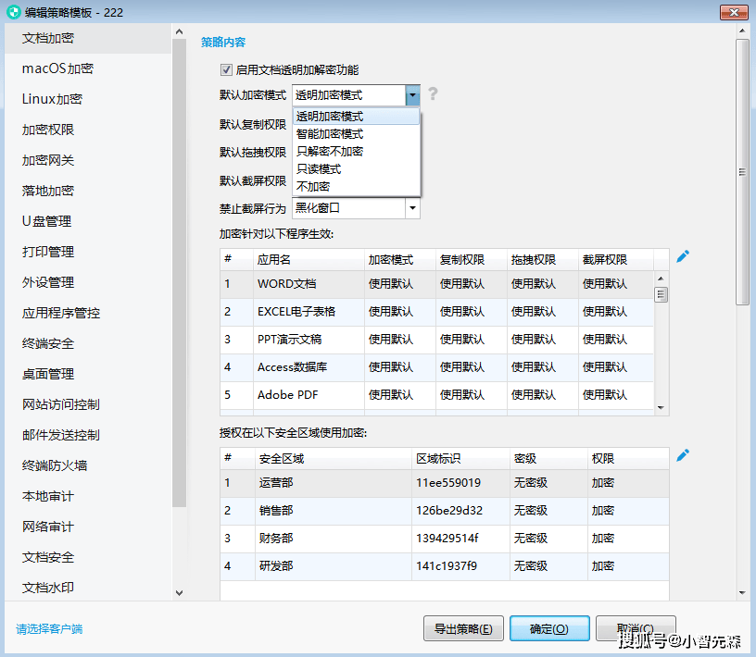Disable 启用文档透明加解密功能 checkbox
The width and height of the screenshot is (756, 657).
[x=225, y=69]
